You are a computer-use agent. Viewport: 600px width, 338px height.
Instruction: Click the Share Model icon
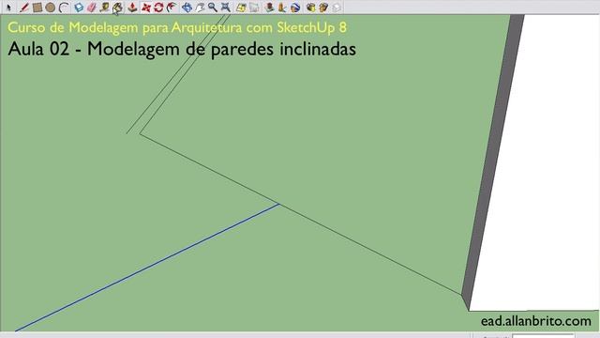(323, 8)
